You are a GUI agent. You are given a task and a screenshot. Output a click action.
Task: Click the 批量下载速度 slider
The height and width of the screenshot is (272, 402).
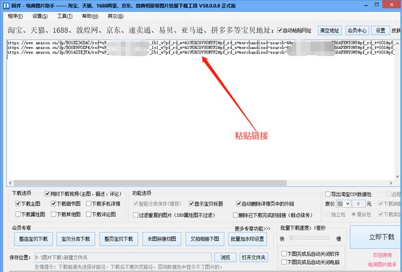tap(311, 239)
